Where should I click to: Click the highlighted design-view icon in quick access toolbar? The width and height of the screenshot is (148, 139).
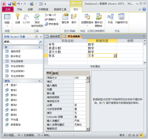point(14,4)
